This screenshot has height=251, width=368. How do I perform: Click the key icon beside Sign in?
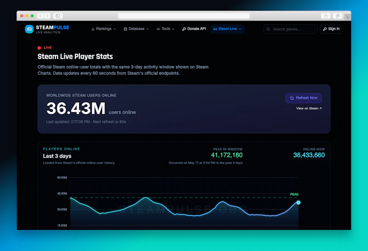click(325, 29)
